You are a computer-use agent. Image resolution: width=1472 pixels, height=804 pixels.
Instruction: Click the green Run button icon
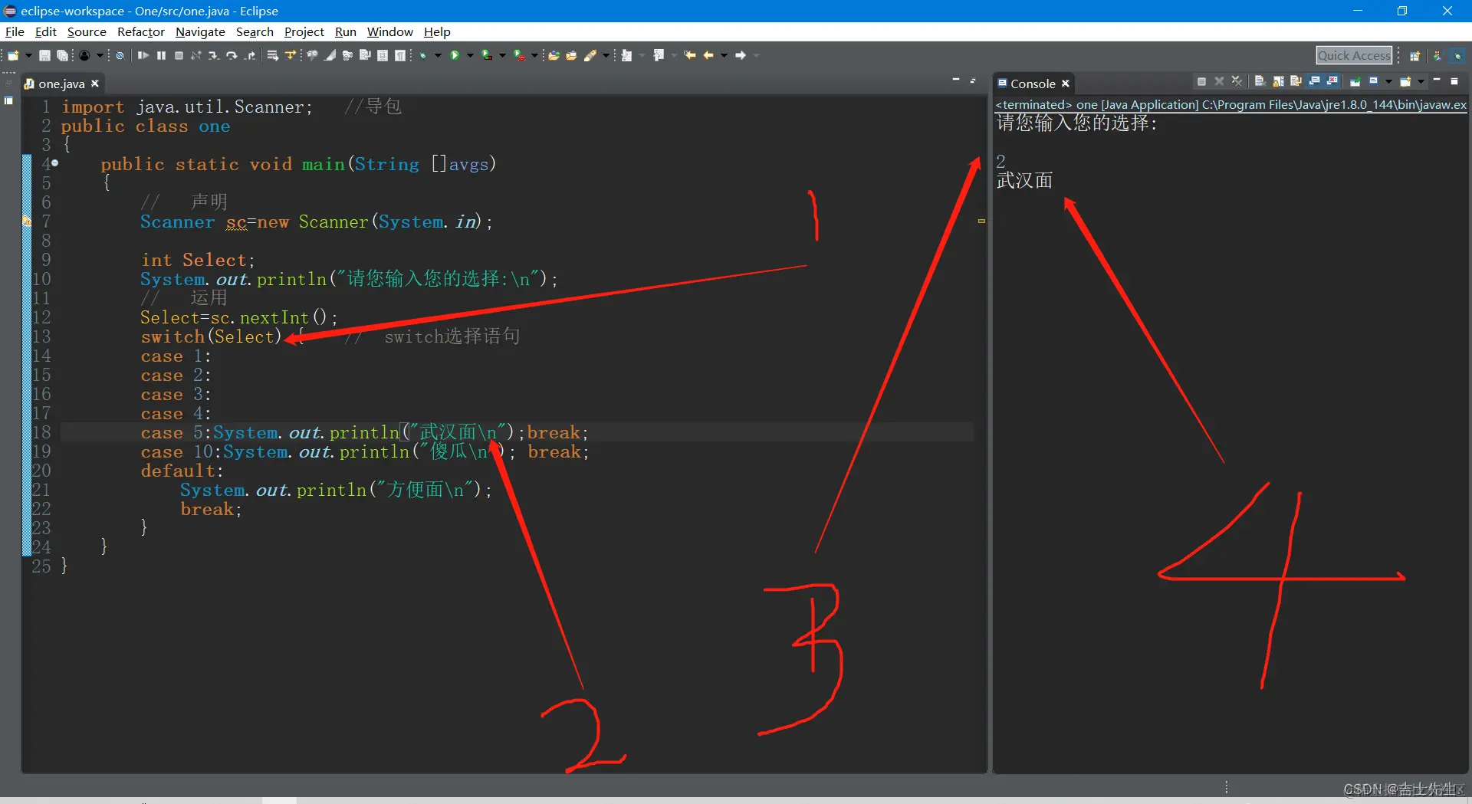pyautogui.click(x=455, y=55)
